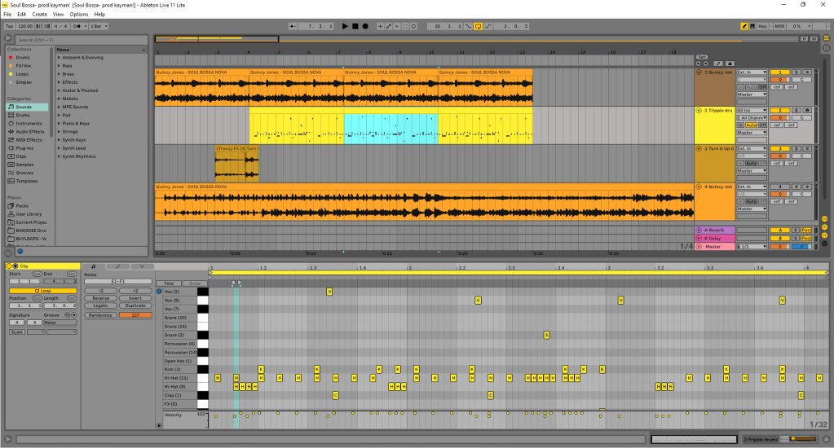The image size is (834, 448).
Task: Click the browser search field
Action: (82, 39)
